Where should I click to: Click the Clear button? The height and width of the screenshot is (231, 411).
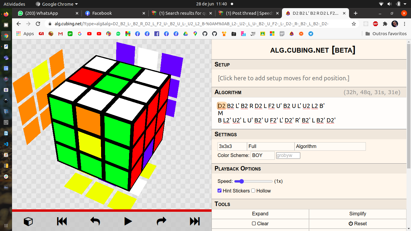[260, 224]
